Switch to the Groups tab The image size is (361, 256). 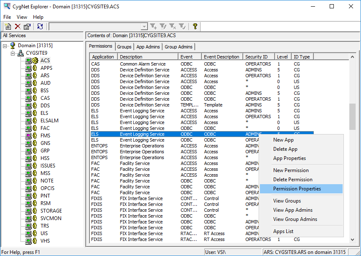(125, 47)
